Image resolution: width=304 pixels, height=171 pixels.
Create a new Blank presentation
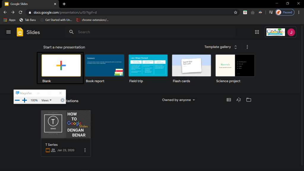tap(61, 65)
